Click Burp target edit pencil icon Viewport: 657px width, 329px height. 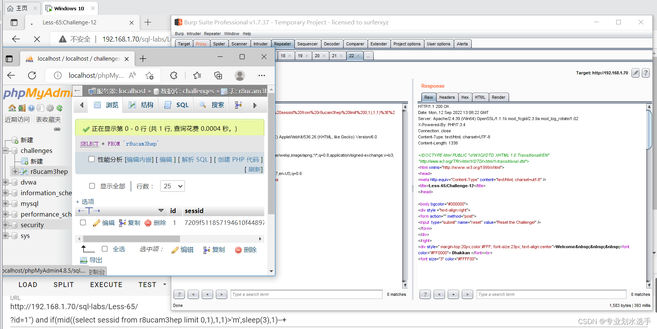635,73
